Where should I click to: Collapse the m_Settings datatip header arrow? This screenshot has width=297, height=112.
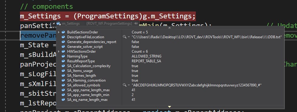coord(53,24)
